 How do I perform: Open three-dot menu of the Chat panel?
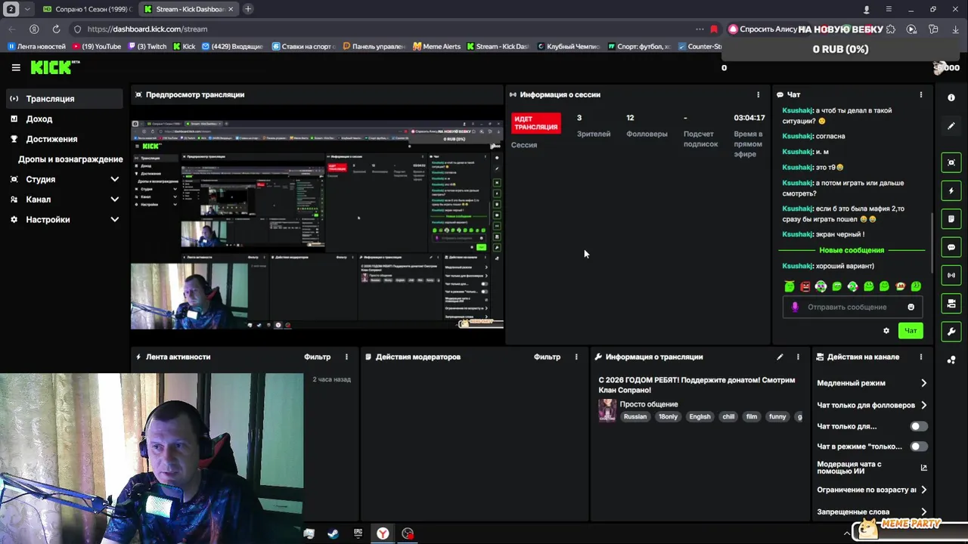point(920,94)
